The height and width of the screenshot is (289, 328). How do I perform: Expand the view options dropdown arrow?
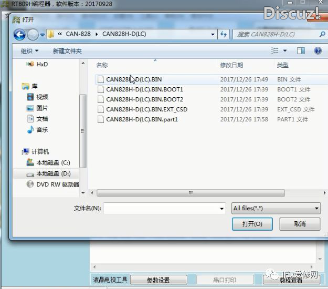tap(285, 50)
